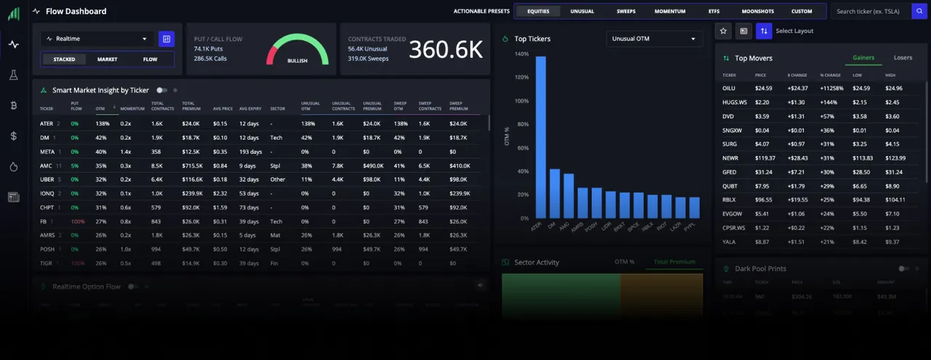Click the Smart Market Insight panel icon
The image size is (931, 360).
click(44, 90)
